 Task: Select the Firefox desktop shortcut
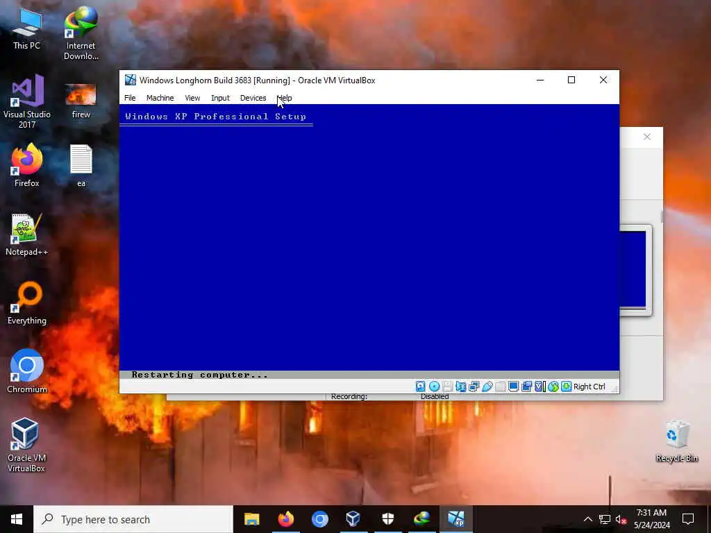click(x=27, y=165)
